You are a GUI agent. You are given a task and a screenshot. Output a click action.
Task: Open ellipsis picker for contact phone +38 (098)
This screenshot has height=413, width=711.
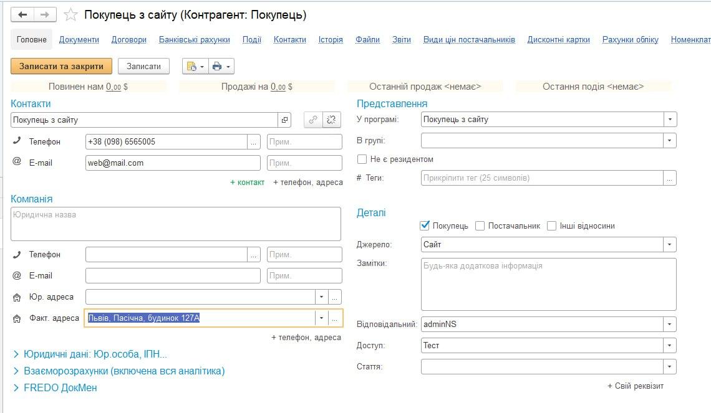pos(253,142)
